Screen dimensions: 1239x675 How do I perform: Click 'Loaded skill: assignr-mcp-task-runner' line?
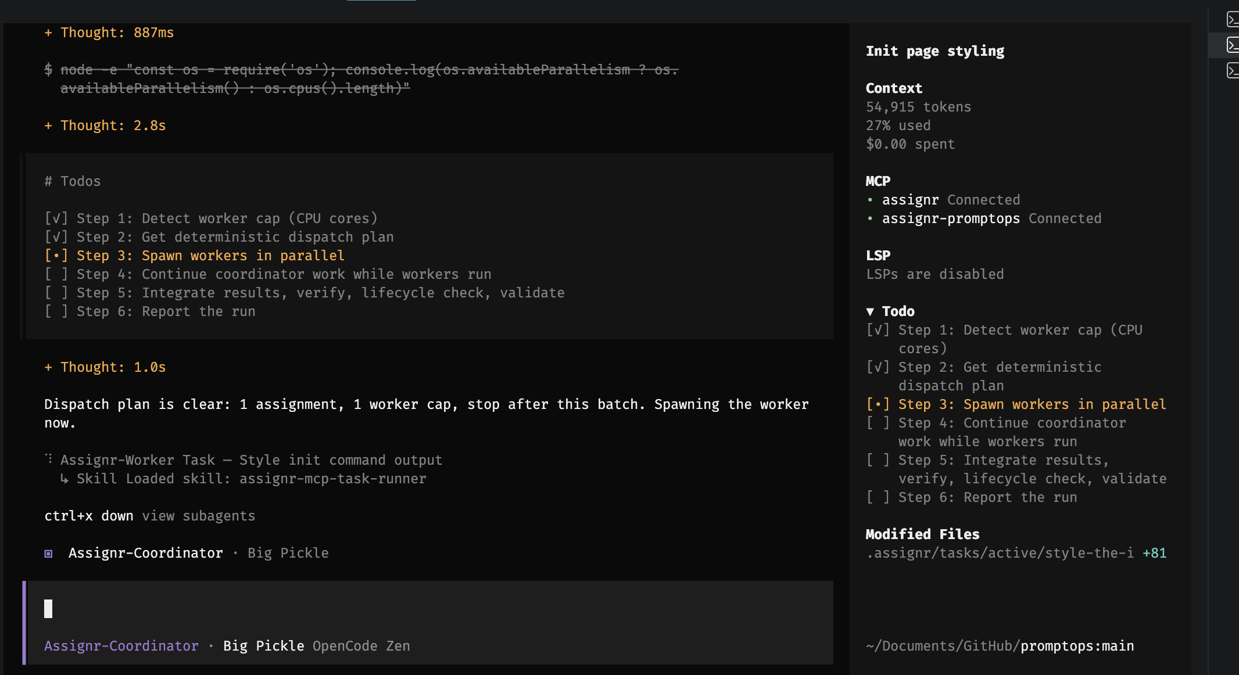pyautogui.click(x=243, y=479)
